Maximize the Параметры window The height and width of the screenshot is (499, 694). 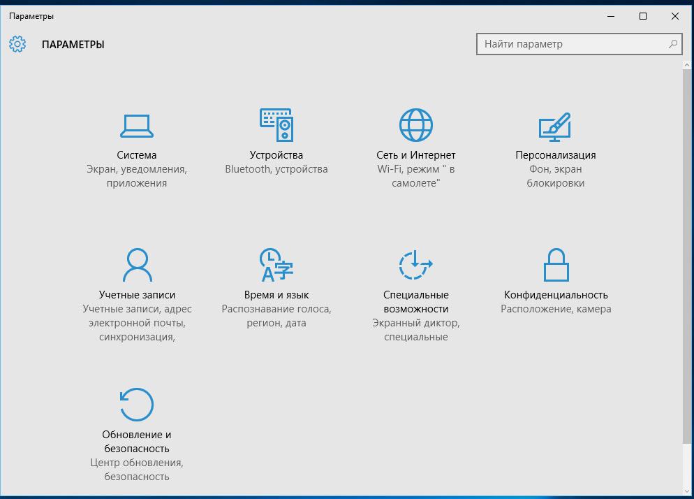[x=643, y=16]
